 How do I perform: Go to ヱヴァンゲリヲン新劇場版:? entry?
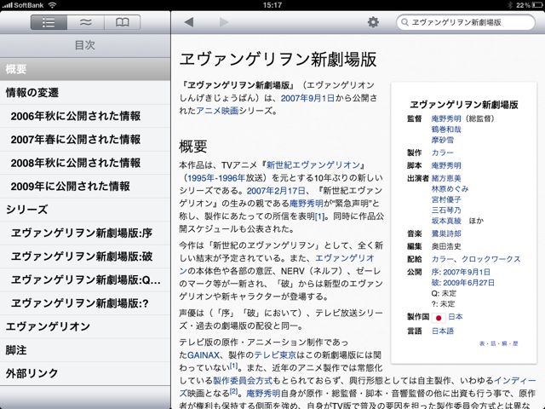click(x=85, y=303)
